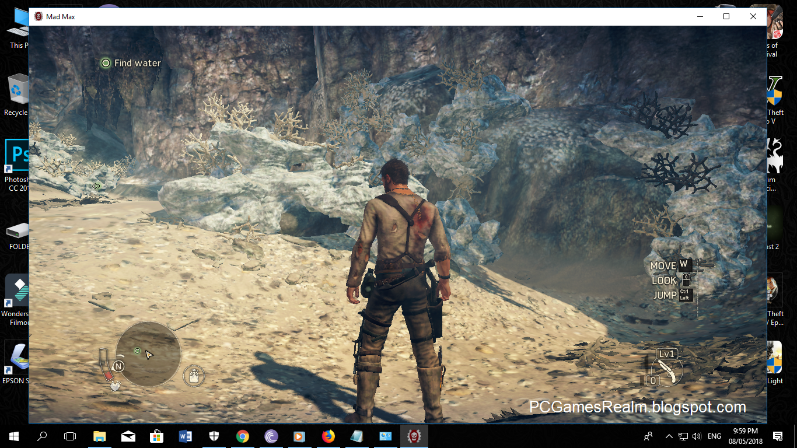Image resolution: width=797 pixels, height=448 pixels.
Task: Open the Action Center notifications
Action: click(x=778, y=436)
